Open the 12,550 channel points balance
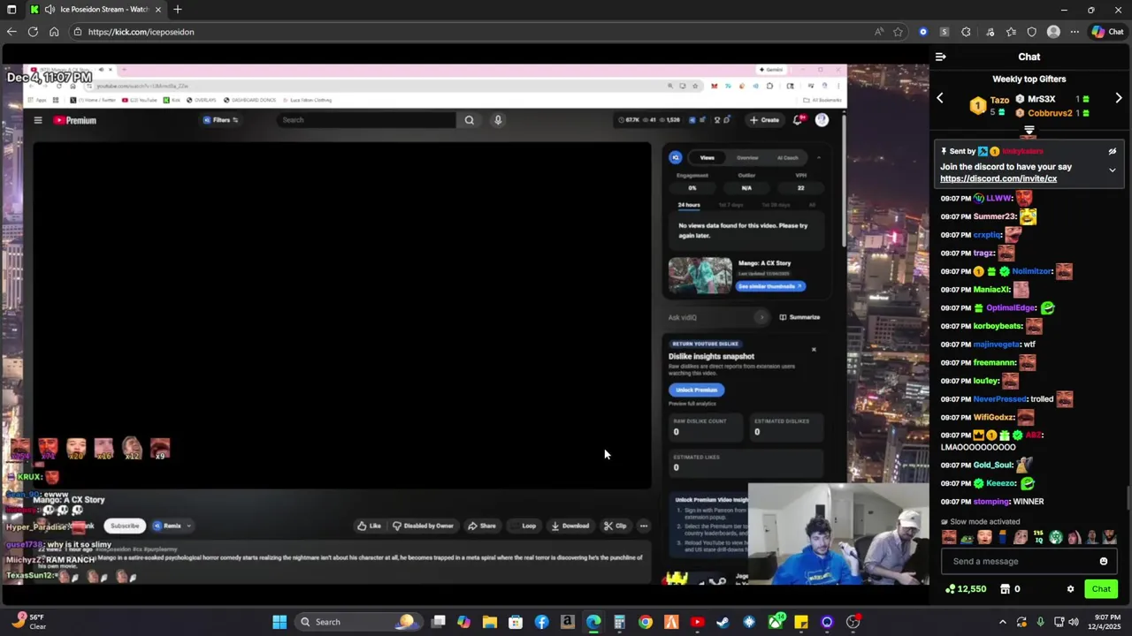Screen dimensions: 1132x636 [966, 589]
